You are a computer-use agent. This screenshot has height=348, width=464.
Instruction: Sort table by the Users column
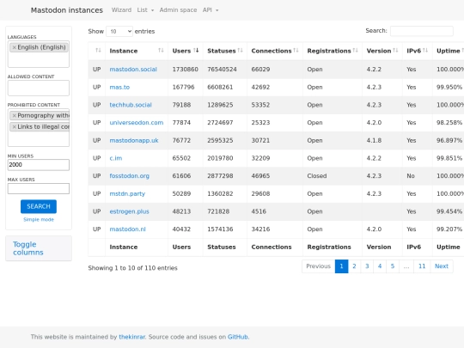coord(186,51)
